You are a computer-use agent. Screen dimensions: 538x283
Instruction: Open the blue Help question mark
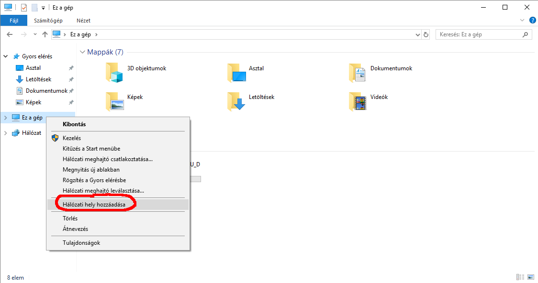(x=533, y=20)
